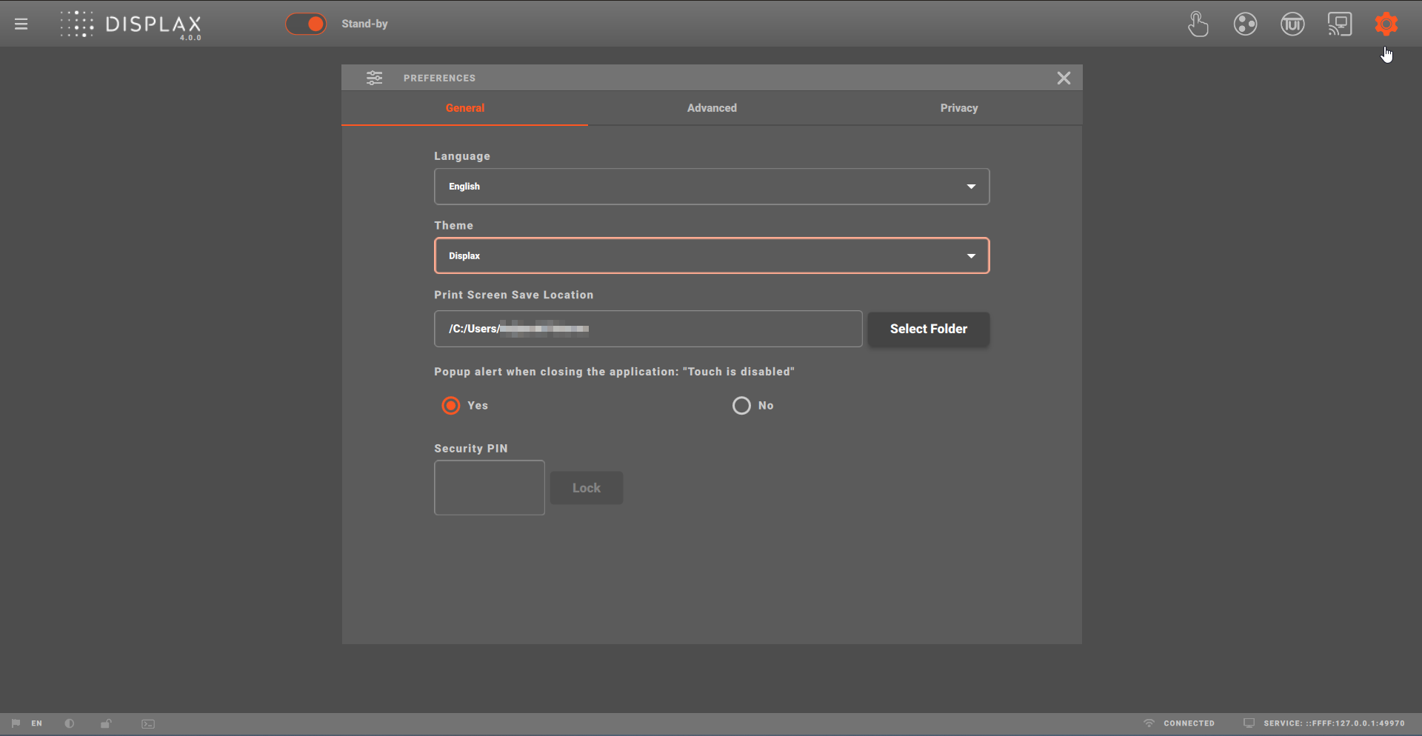Click the unlocked padlock status icon
Viewport: 1422px width, 736px height.
click(106, 723)
